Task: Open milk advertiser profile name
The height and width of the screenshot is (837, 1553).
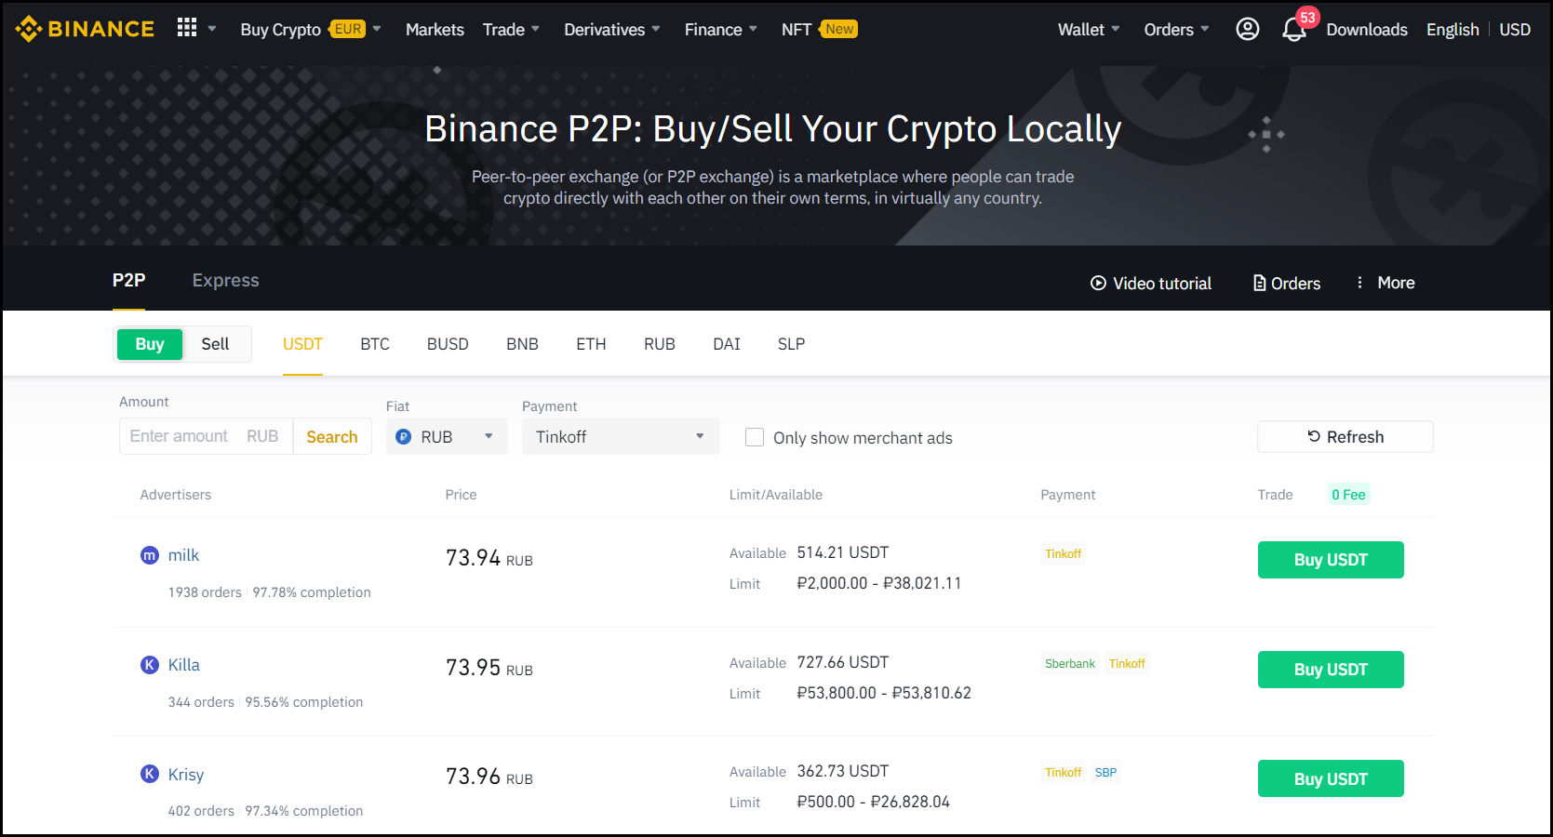Action: click(x=183, y=555)
